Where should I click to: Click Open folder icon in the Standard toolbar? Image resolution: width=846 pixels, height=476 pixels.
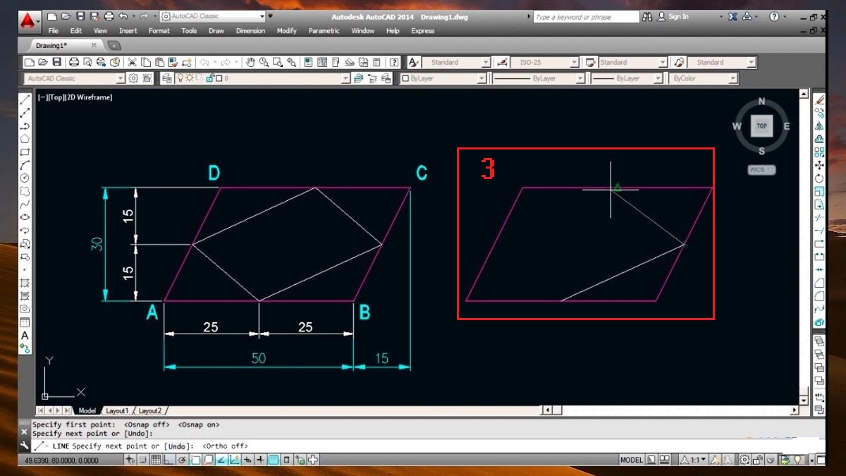pyautogui.click(x=42, y=62)
